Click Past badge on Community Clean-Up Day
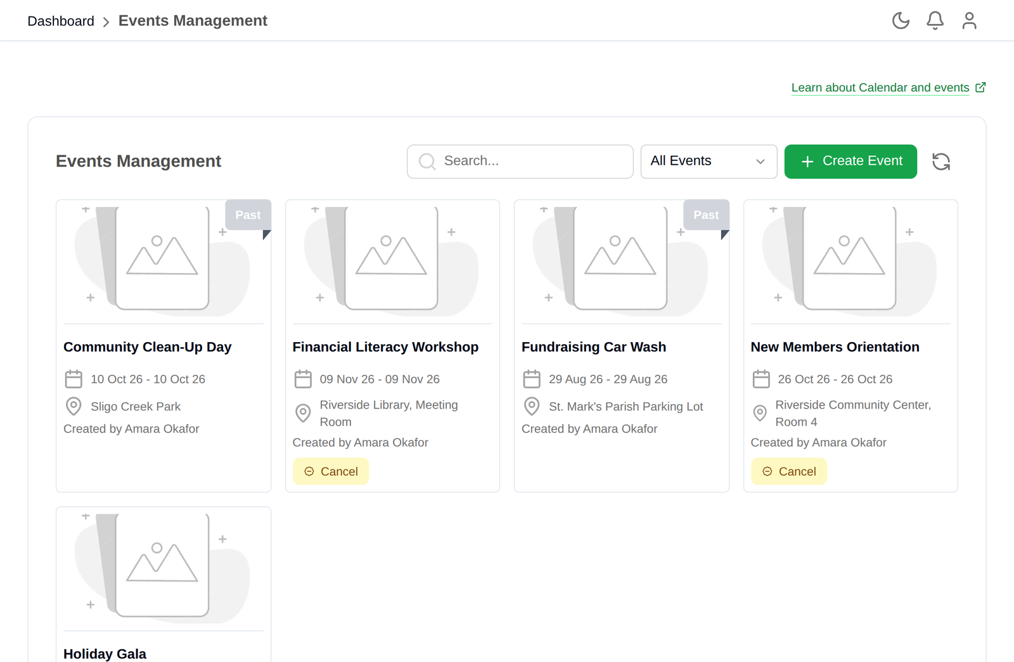Viewport: 1014px width, 662px height. pyautogui.click(x=248, y=215)
